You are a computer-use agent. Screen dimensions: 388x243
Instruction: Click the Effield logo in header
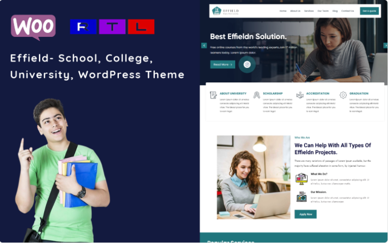225,11
